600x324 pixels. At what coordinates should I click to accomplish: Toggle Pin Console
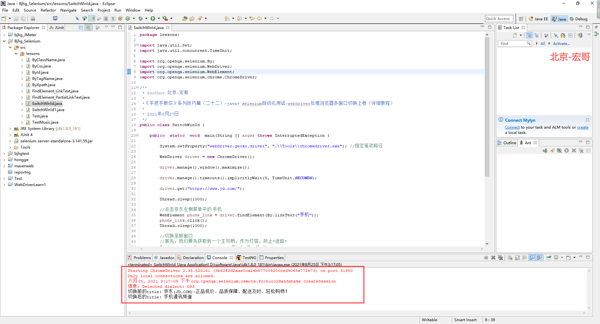(549, 258)
